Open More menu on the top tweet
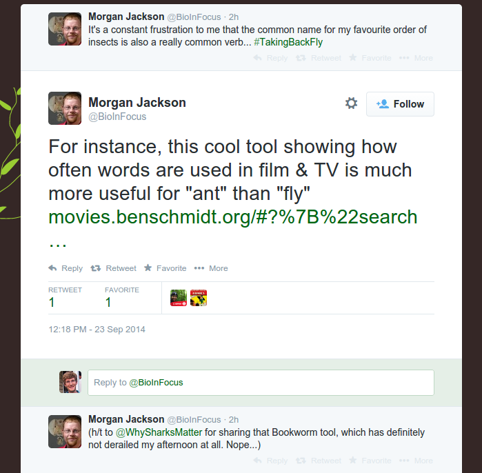Image resolution: width=482 pixels, height=473 pixels. [416, 58]
